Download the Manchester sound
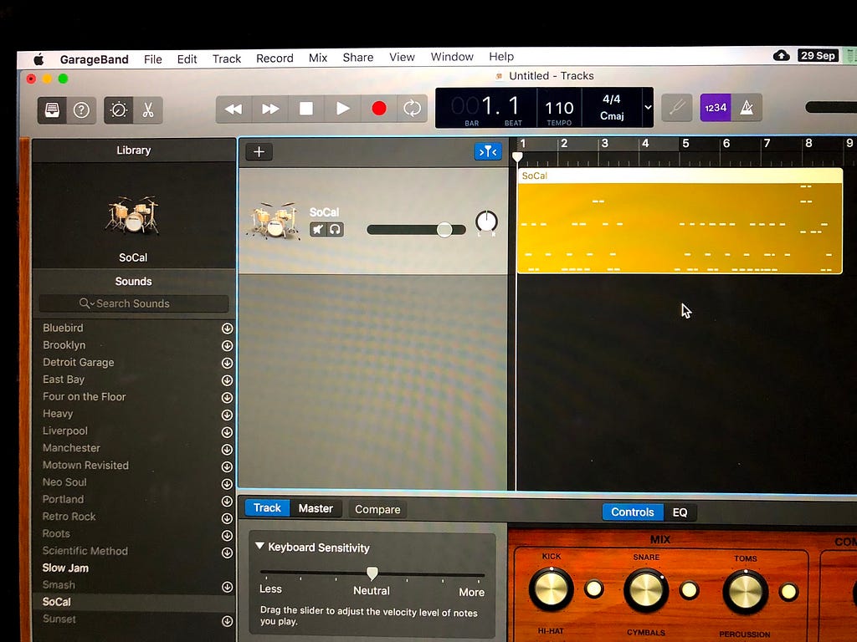 (228, 449)
